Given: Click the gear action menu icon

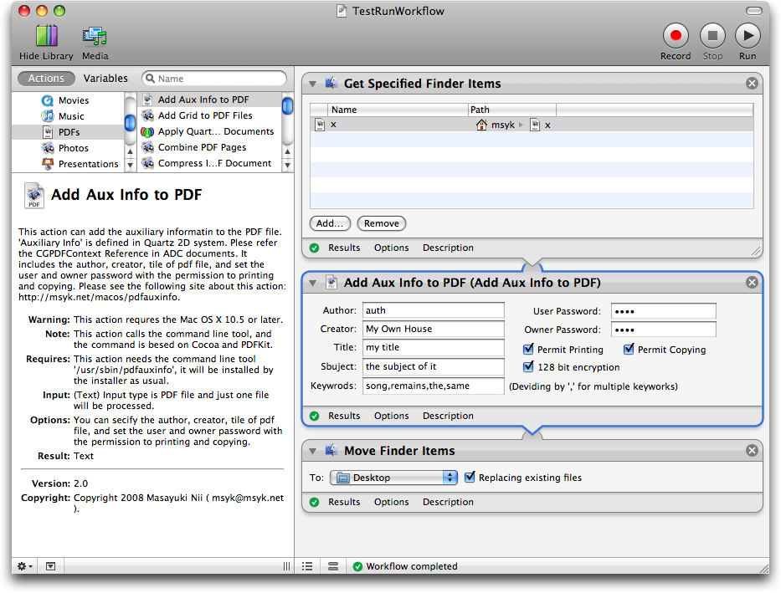Looking at the screenshot, I should (x=25, y=566).
